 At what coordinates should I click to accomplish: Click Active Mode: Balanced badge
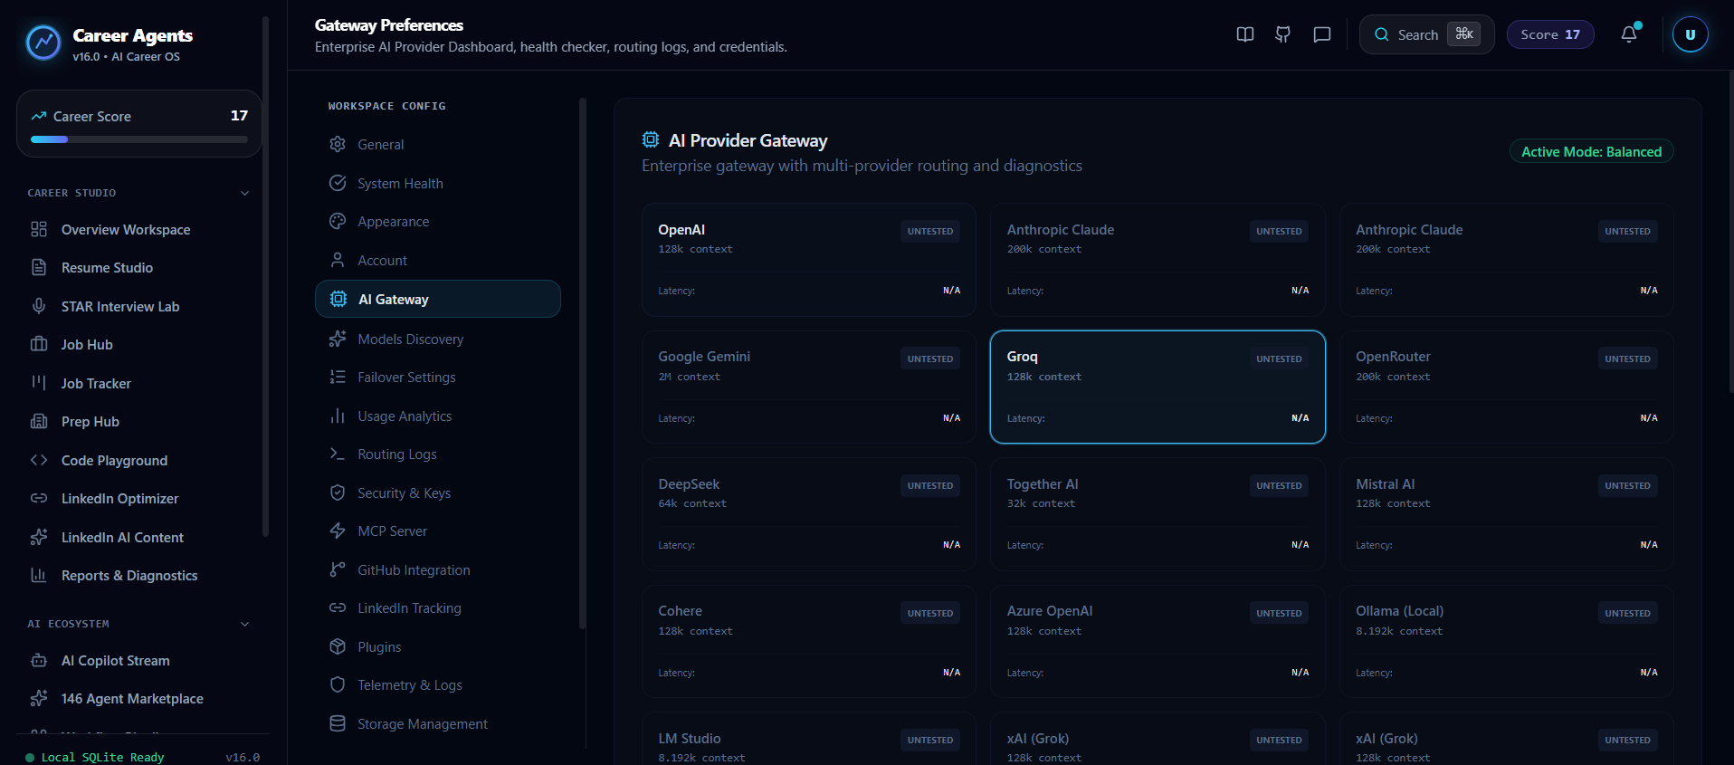click(x=1591, y=151)
